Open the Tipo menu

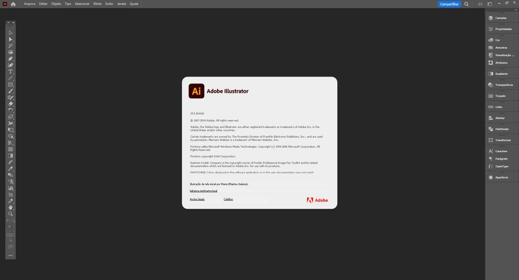[x=68, y=4]
